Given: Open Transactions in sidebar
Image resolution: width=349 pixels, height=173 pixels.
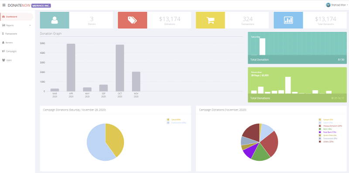Looking at the screenshot, I should pyautogui.click(x=17, y=34).
